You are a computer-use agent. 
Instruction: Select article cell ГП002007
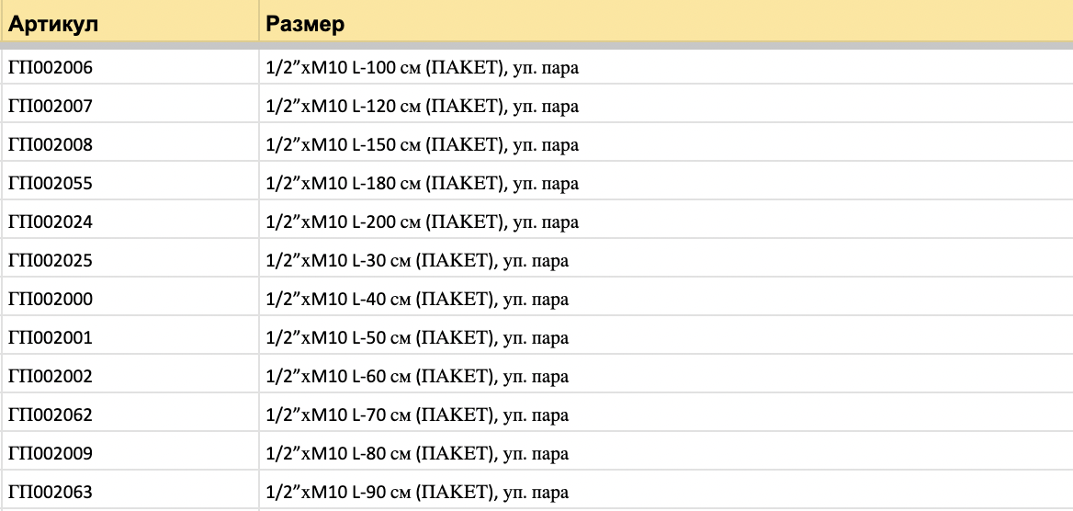51,106
